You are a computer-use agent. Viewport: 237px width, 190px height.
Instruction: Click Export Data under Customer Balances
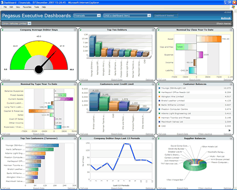(182, 134)
